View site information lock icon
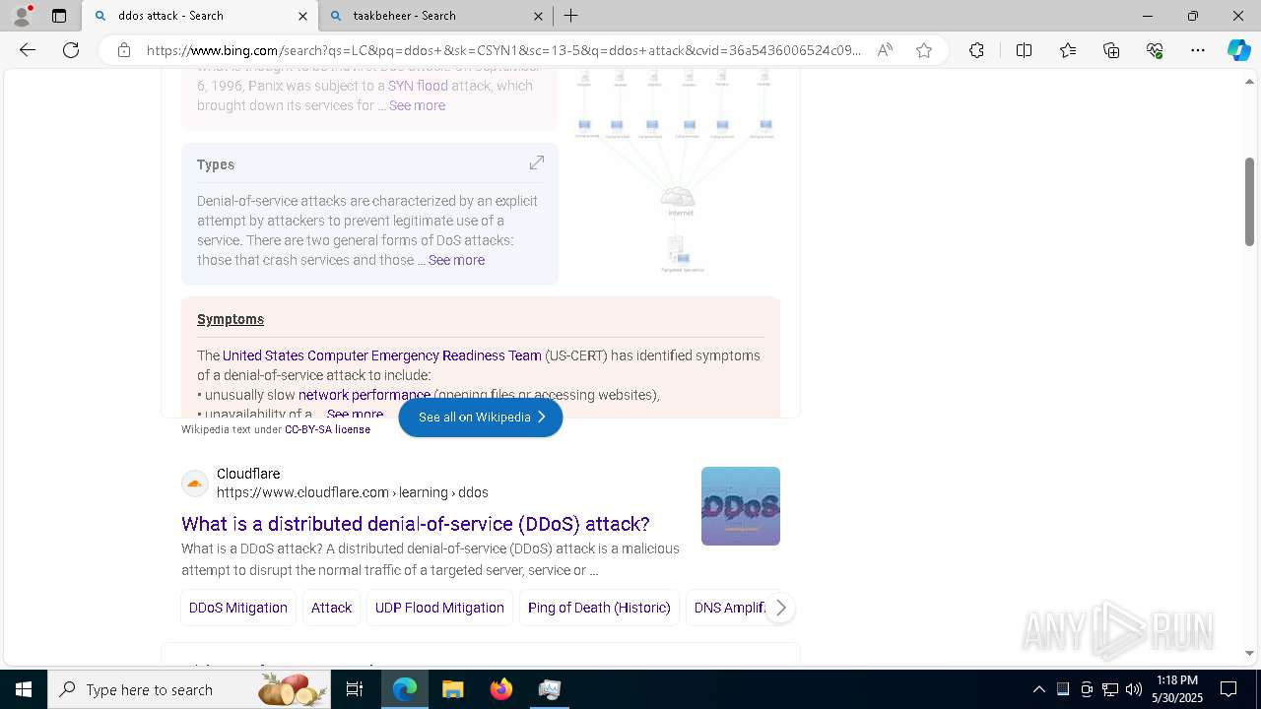 124,50
